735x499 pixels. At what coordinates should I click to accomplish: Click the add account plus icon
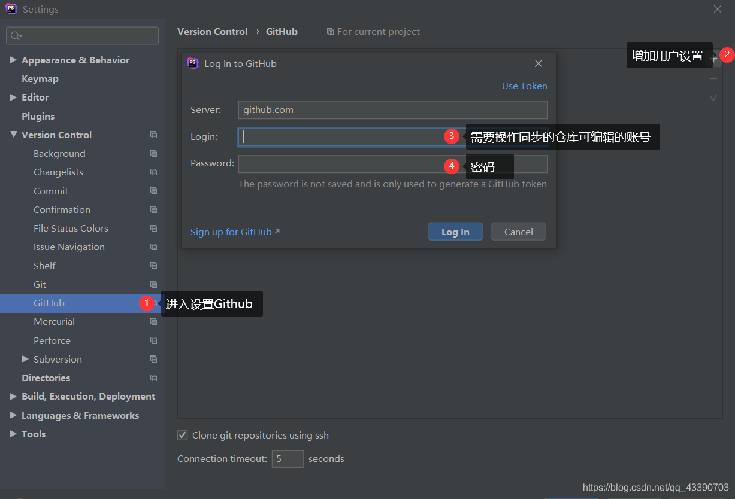[x=713, y=59]
